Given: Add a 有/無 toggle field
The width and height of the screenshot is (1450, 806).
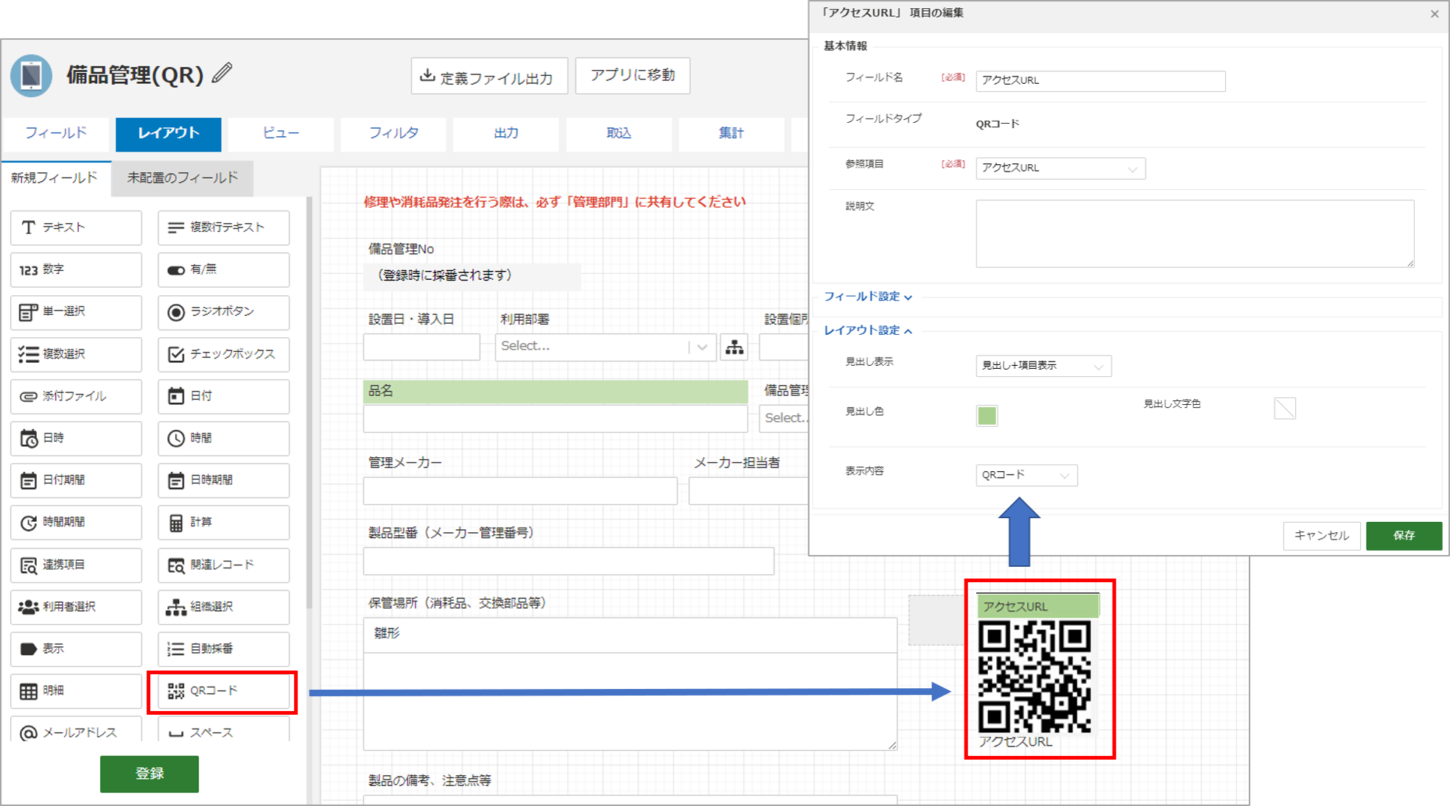Looking at the screenshot, I should tap(223, 269).
